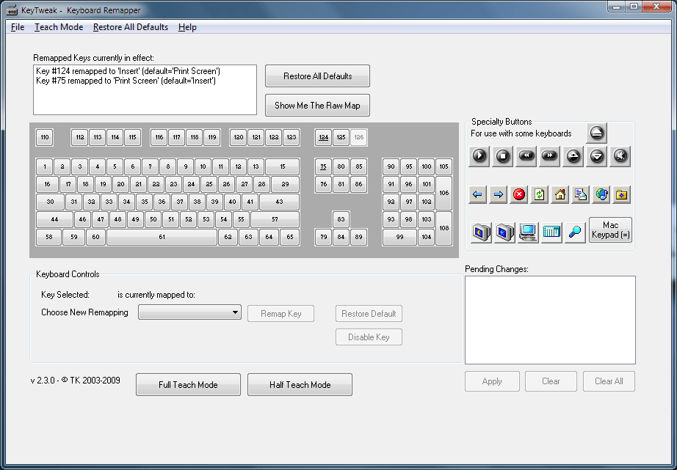Viewport: 677px width, 470px height.
Task: Select key 125 on the keyboard layout
Action: 341,138
